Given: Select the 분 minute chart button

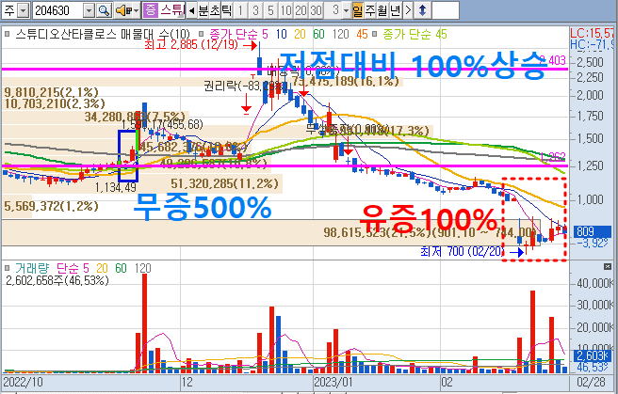Looking at the screenshot, I should 203,10.
